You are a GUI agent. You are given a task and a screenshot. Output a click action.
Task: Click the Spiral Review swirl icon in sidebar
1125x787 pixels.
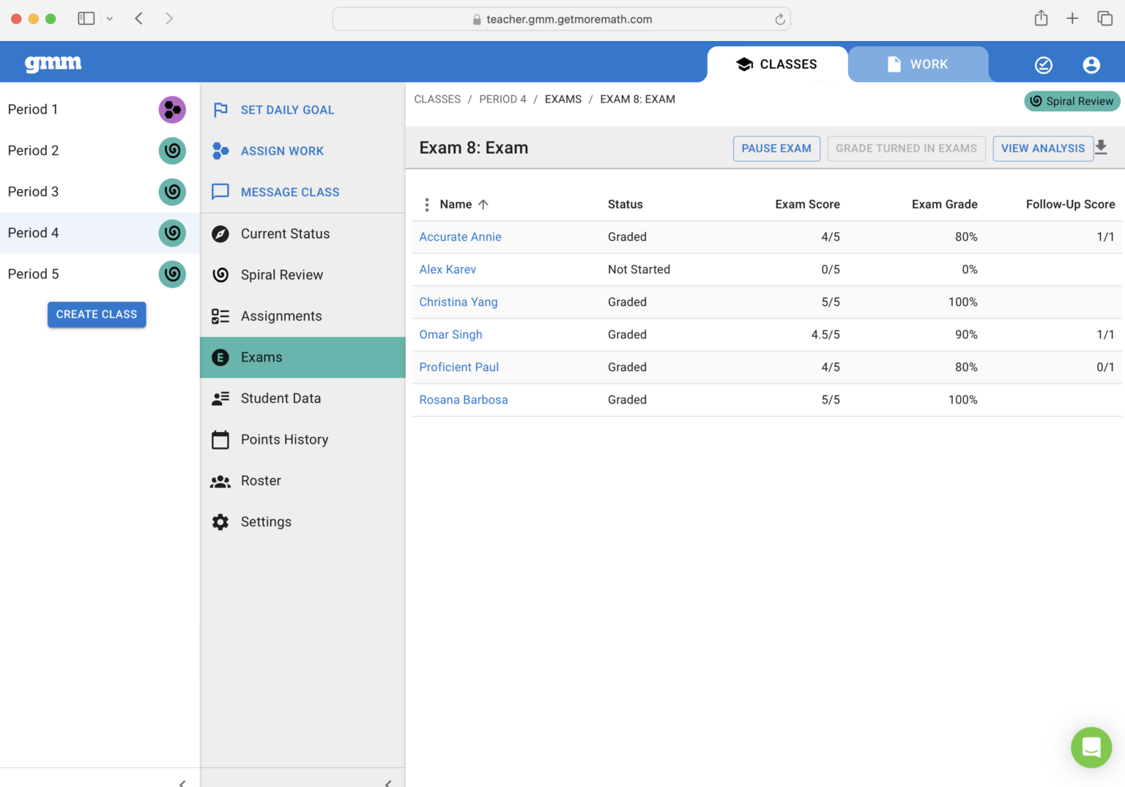tap(220, 275)
